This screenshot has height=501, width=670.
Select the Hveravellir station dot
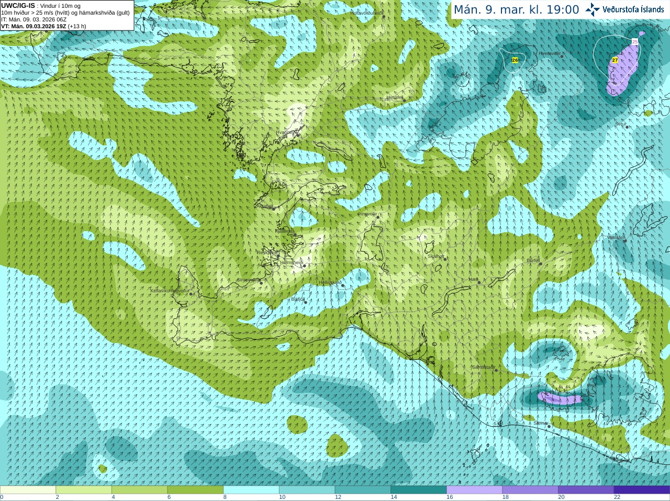[562, 56]
